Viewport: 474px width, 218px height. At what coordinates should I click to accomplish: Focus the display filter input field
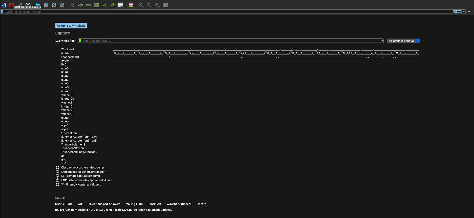[x=228, y=11]
